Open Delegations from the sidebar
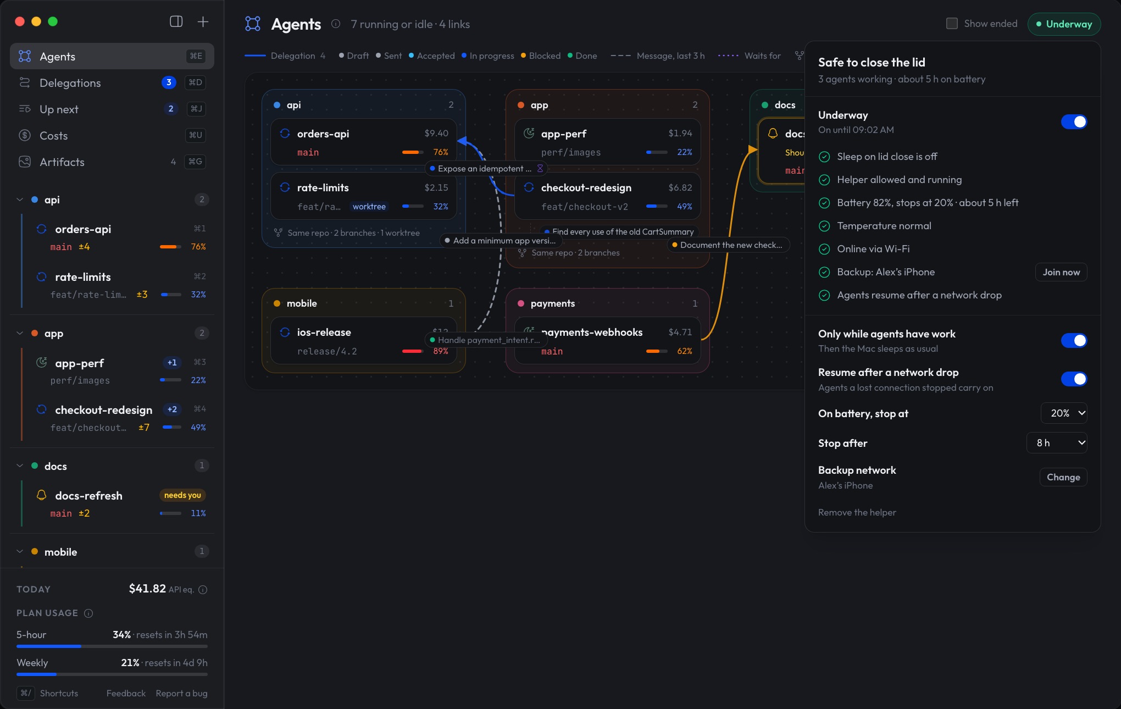The height and width of the screenshot is (709, 1121). click(112, 82)
